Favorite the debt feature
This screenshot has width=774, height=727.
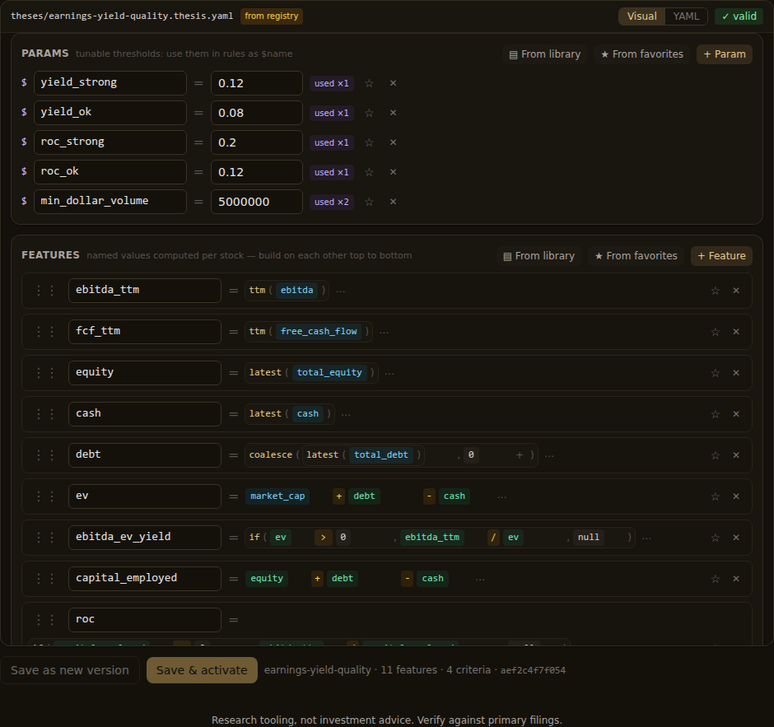(715, 455)
